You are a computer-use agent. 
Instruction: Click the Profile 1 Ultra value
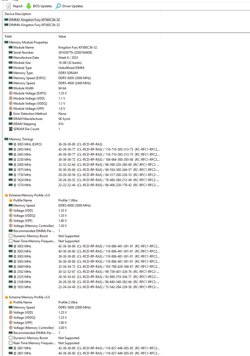[68, 200]
